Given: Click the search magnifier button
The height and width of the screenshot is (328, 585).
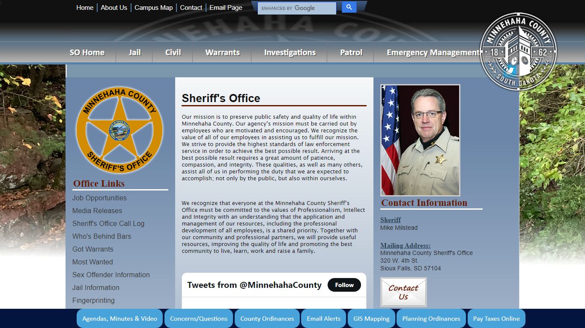Looking at the screenshot, I should click(349, 7).
